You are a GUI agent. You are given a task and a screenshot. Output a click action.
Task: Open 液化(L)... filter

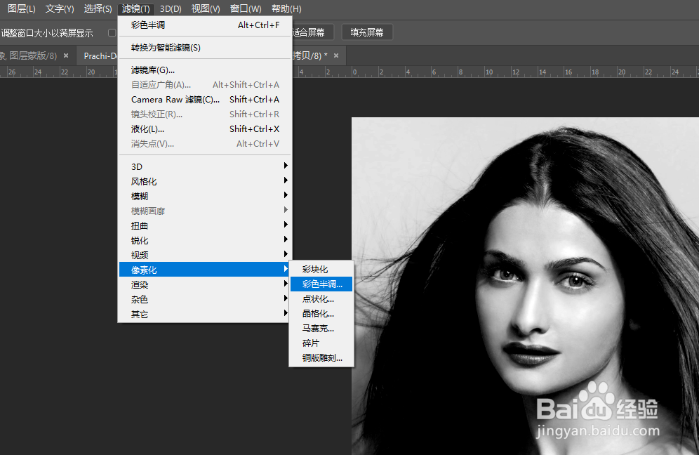pyautogui.click(x=205, y=129)
